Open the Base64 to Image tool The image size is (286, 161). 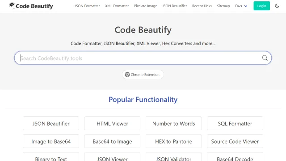(112, 141)
